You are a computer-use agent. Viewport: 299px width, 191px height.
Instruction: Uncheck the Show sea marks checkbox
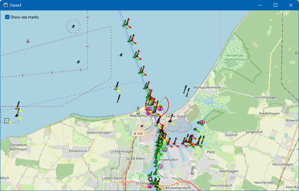click(x=7, y=17)
